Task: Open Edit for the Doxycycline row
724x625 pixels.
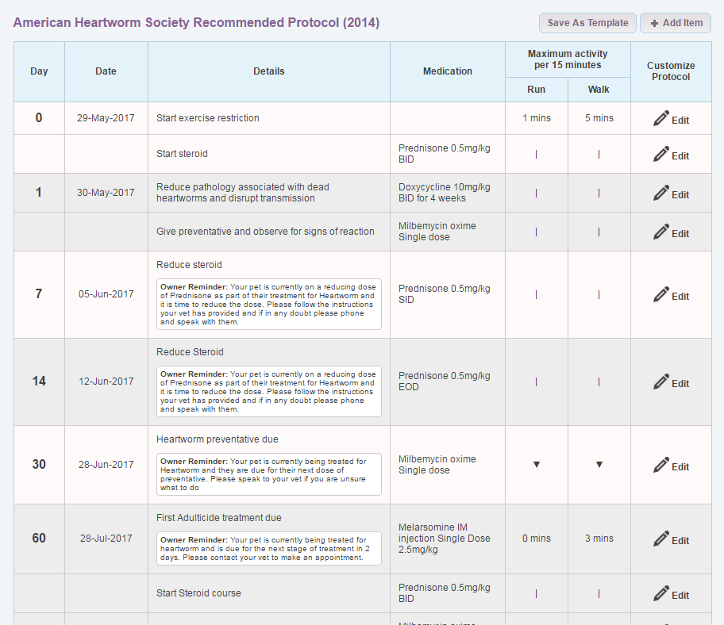Action: (x=670, y=194)
